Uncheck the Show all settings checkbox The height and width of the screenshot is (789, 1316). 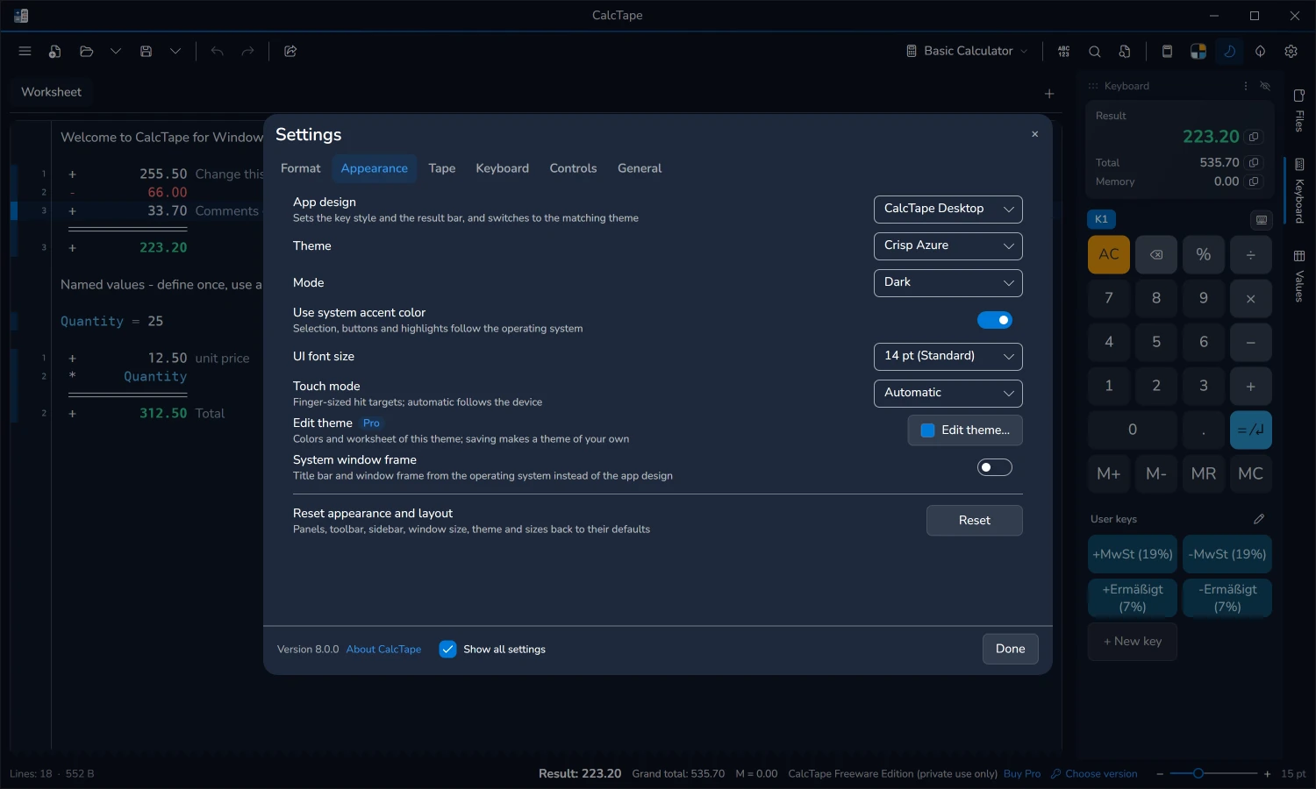pyautogui.click(x=447, y=650)
